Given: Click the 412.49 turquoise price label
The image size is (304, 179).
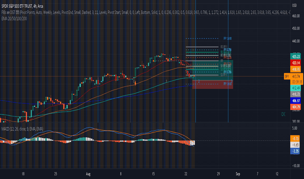Looking at the screenshot, I should coord(296,88).
